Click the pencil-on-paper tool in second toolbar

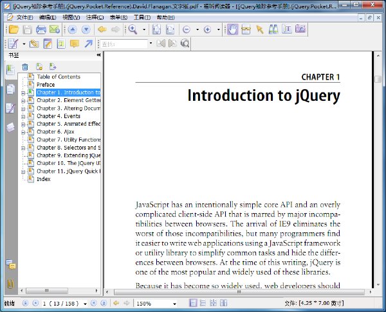tap(13, 44)
